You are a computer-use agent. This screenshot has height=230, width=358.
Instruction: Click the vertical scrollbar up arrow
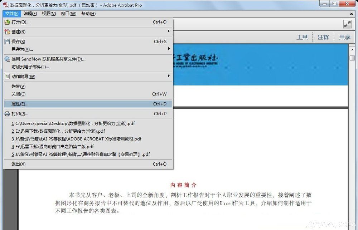pyautogui.click(x=352, y=49)
